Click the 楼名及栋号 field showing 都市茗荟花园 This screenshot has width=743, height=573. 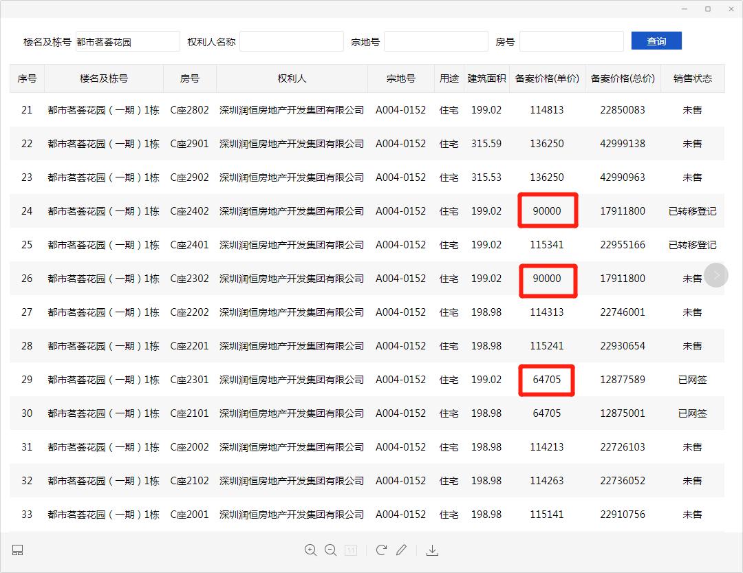click(x=127, y=41)
